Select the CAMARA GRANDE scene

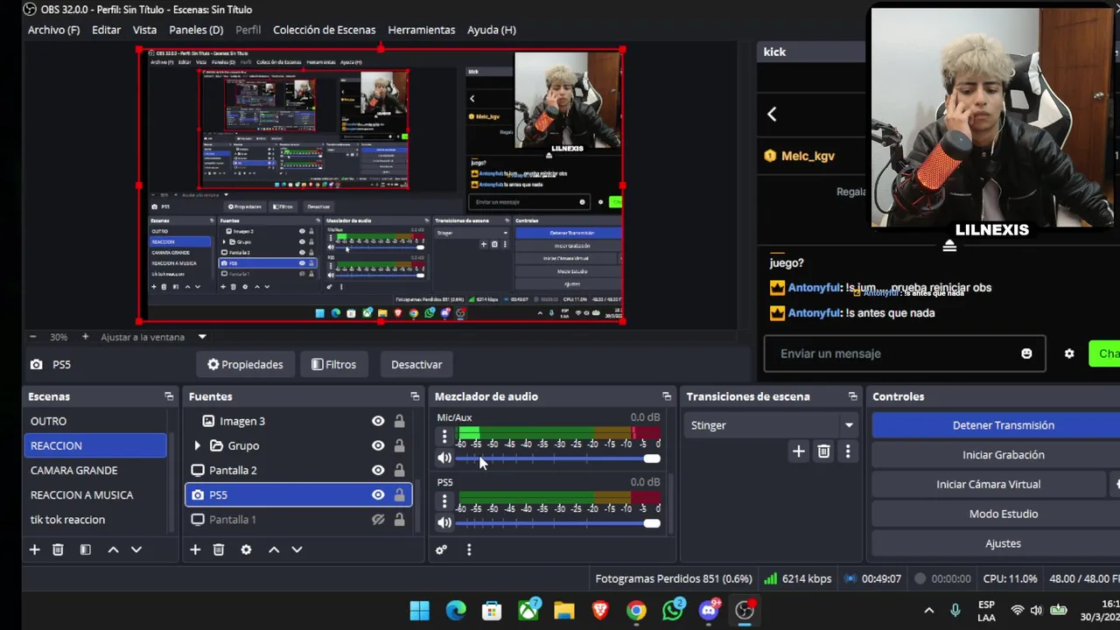click(96, 470)
